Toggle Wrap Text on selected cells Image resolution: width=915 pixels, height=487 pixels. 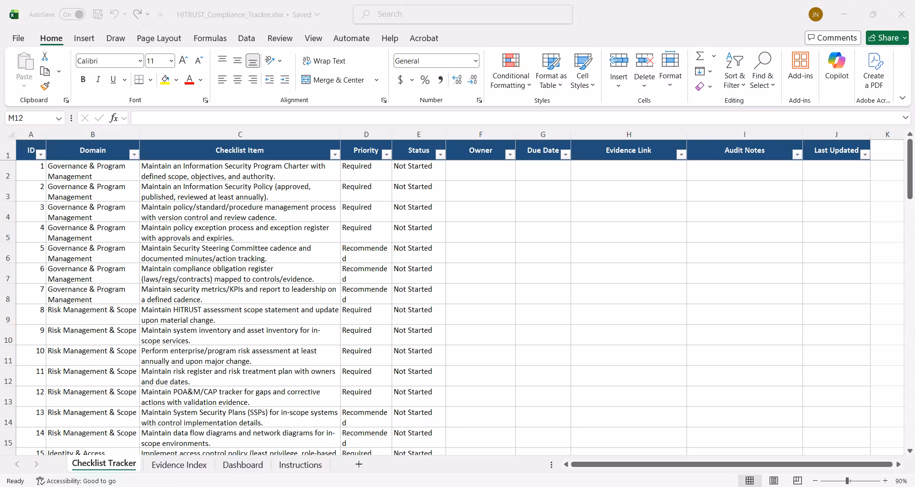[324, 61]
